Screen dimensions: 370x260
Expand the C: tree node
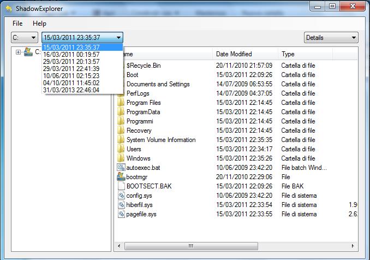(x=18, y=52)
